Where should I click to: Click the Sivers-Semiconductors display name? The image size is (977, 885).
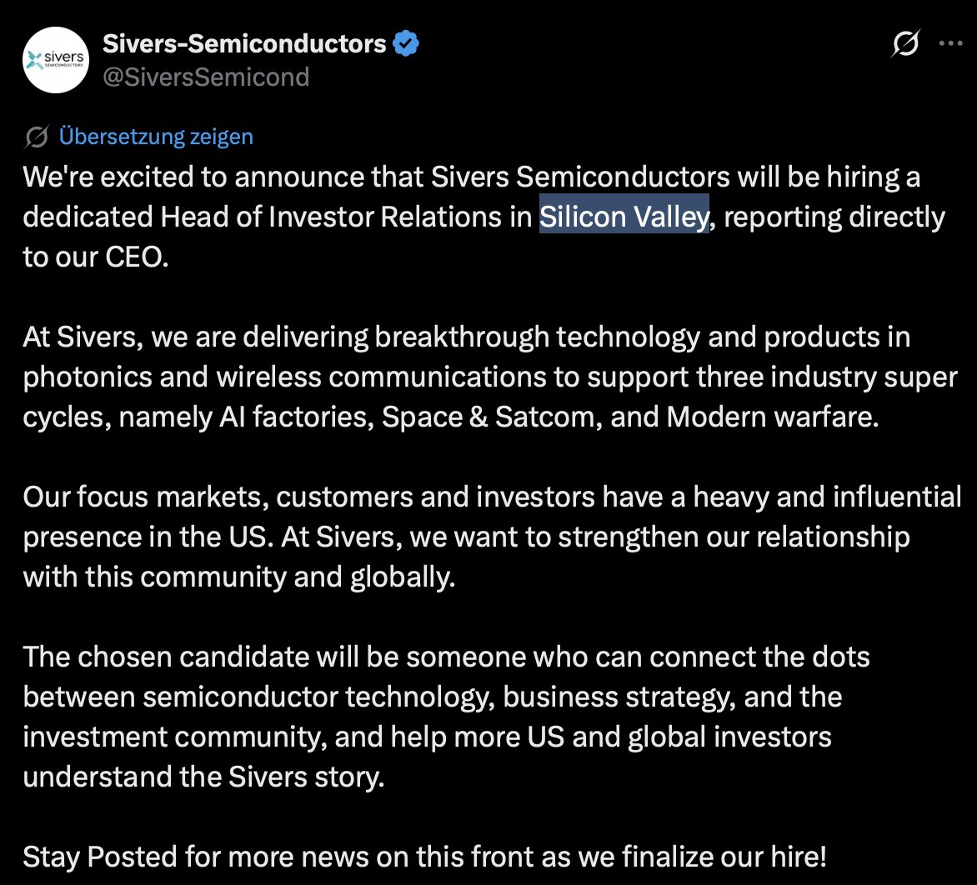tap(244, 43)
